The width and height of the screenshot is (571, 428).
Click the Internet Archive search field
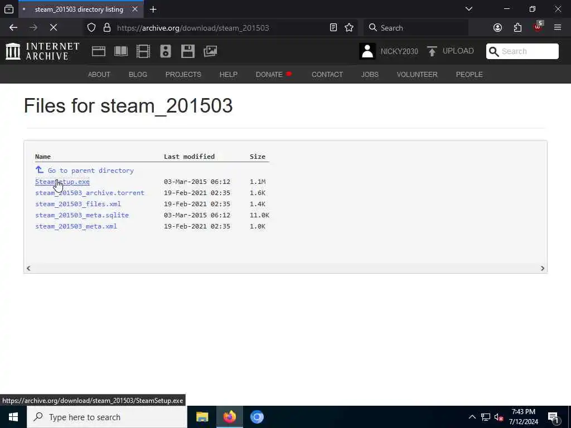(522, 51)
